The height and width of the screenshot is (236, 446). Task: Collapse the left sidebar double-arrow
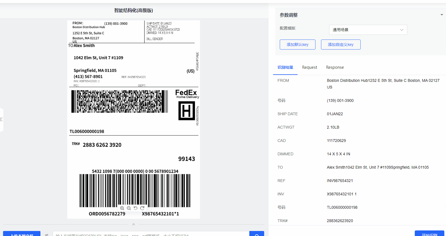[1, 119]
